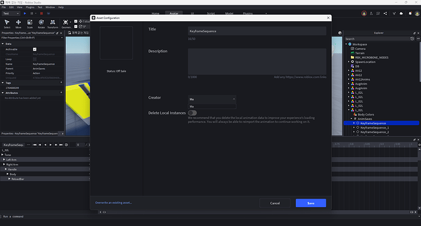The image size is (421, 226).
Task: Toggle Loop checkbox in Properties
Action: click(x=35, y=59)
